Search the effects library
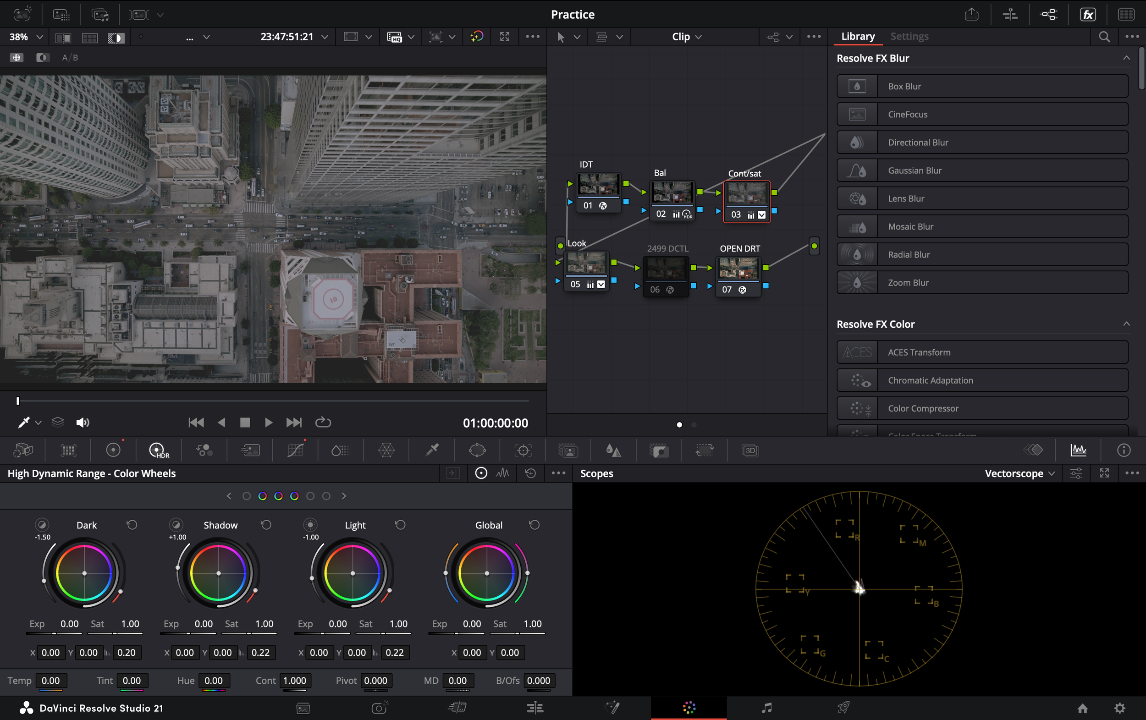This screenshot has width=1146, height=720. [x=1104, y=37]
